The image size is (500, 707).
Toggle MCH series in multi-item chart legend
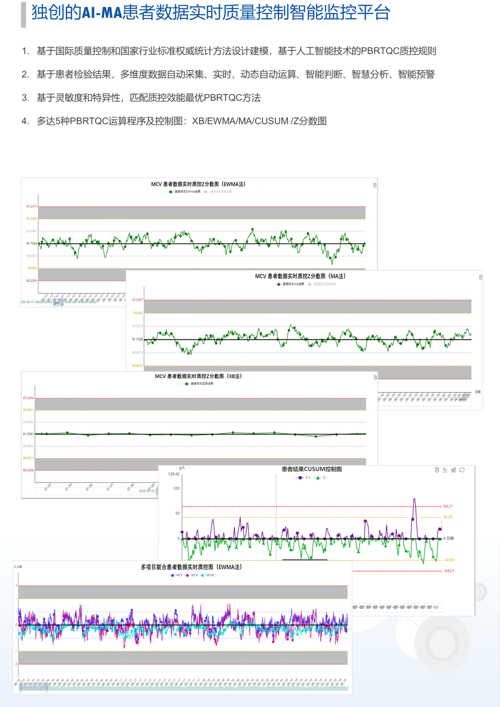point(192,575)
